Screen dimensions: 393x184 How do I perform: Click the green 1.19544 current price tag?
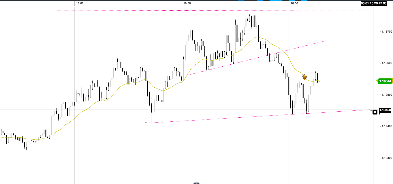385,81
